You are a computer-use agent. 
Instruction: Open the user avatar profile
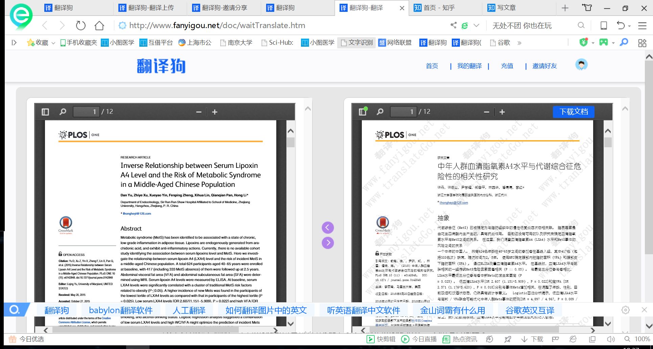(x=581, y=65)
